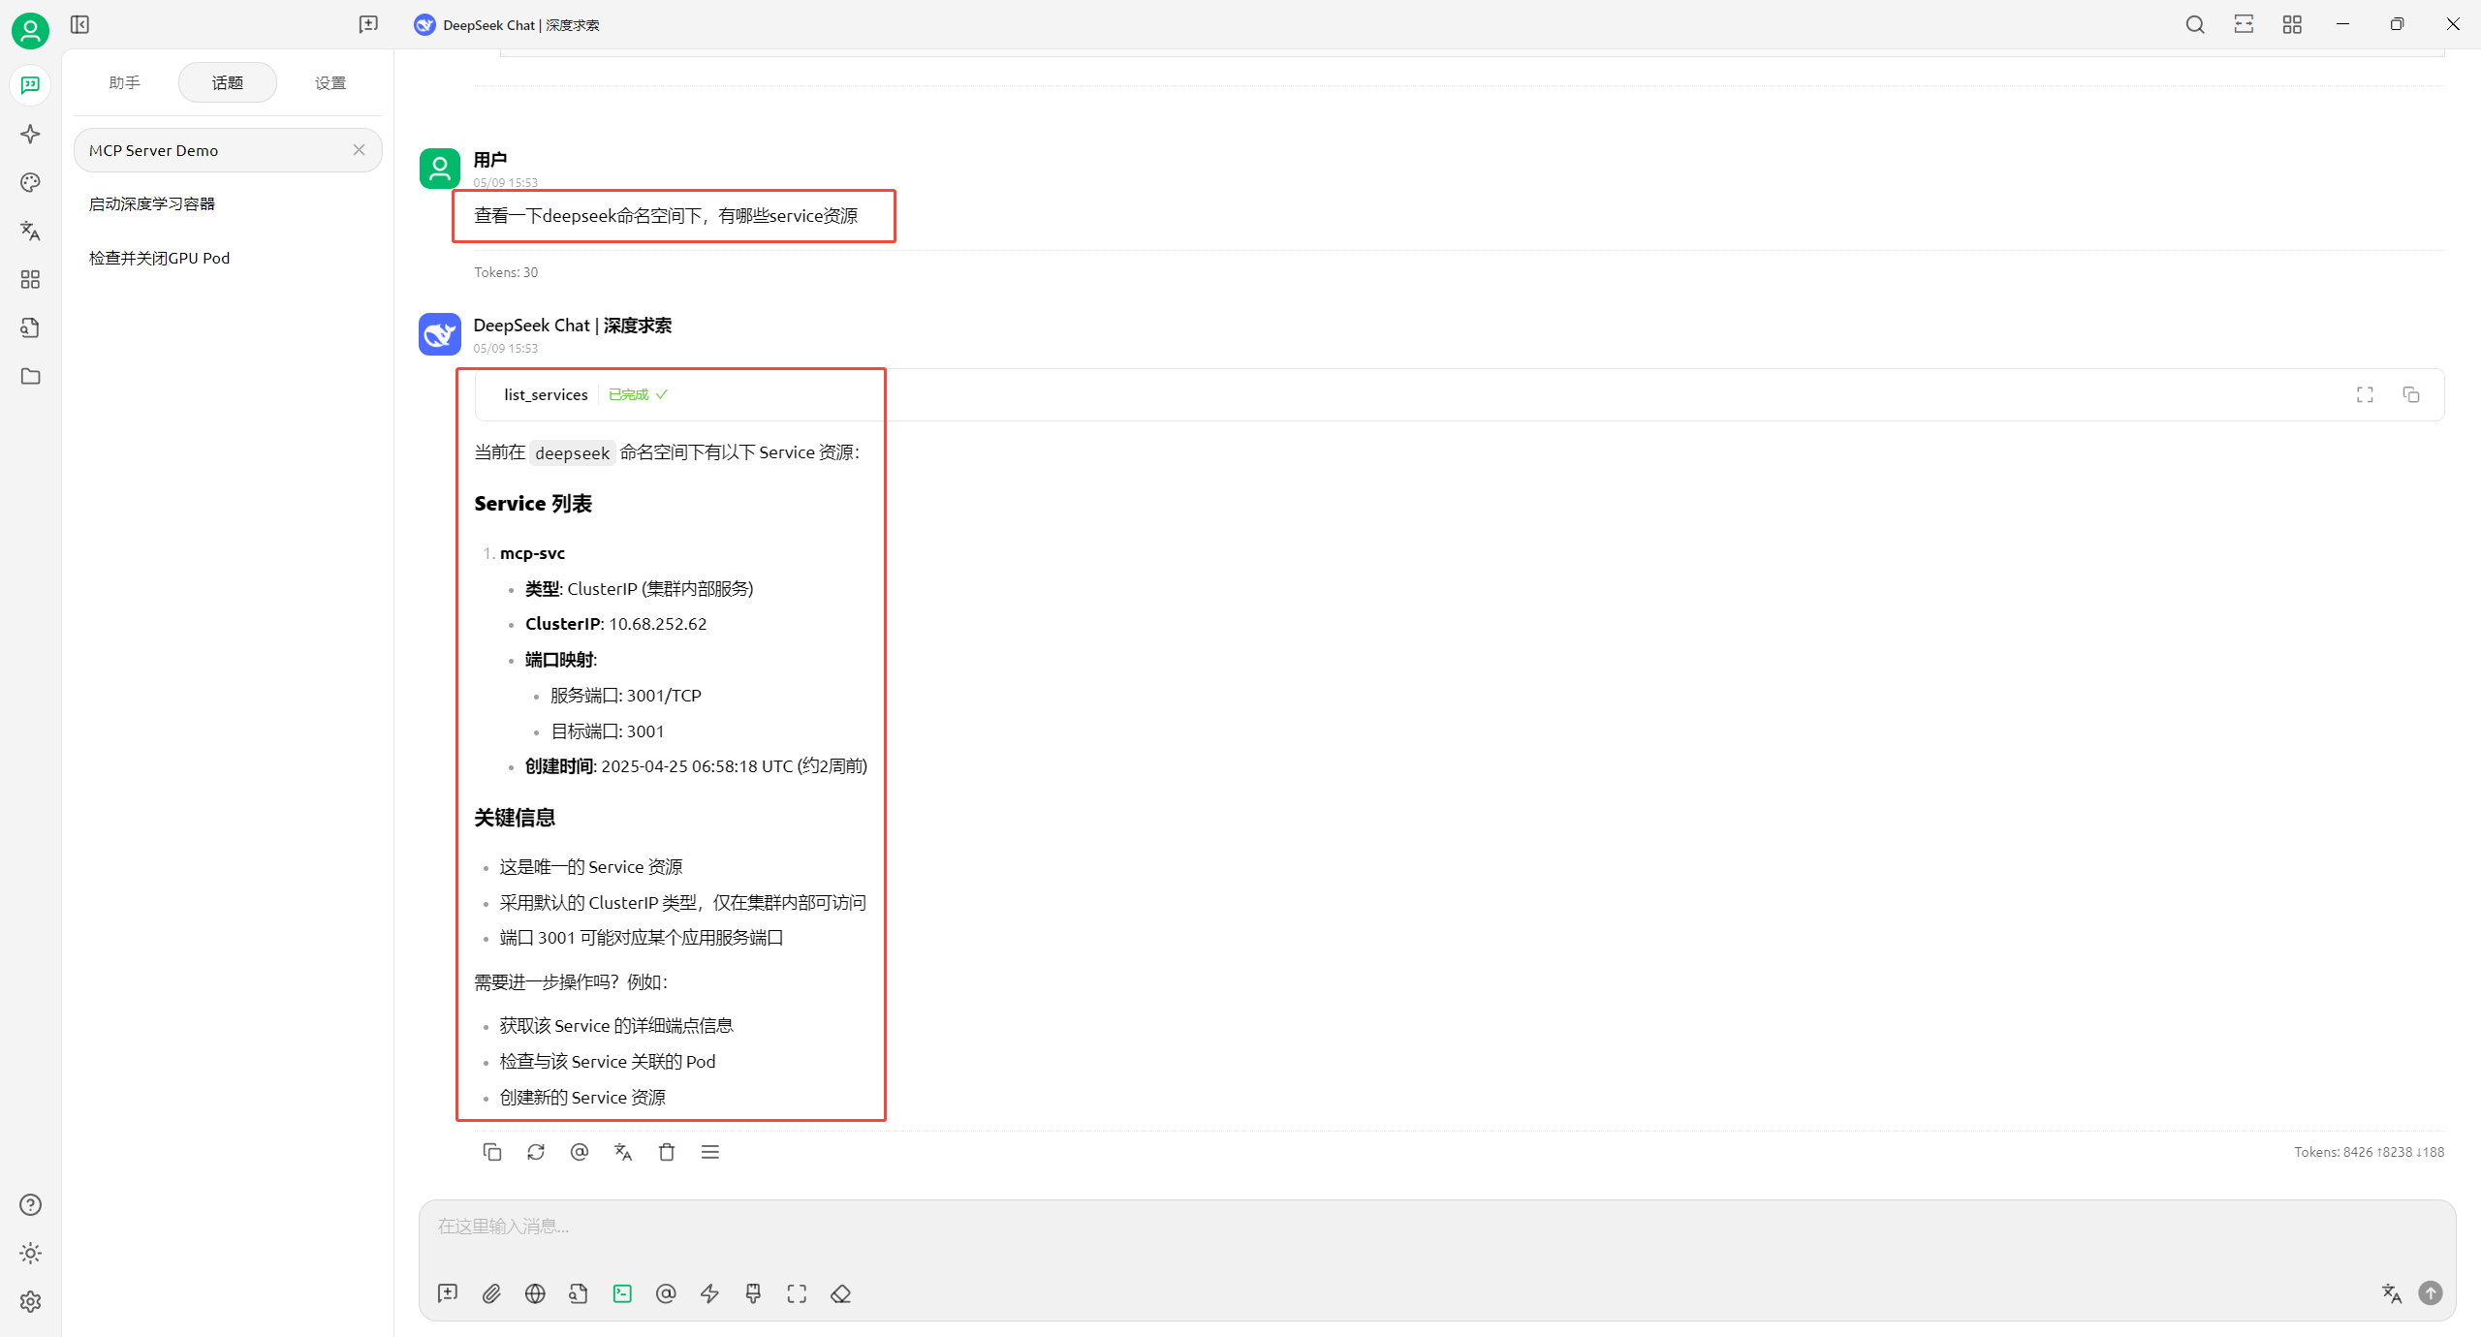The height and width of the screenshot is (1337, 2481).
Task: Select the mcp-svc service name text
Action: pos(532,553)
